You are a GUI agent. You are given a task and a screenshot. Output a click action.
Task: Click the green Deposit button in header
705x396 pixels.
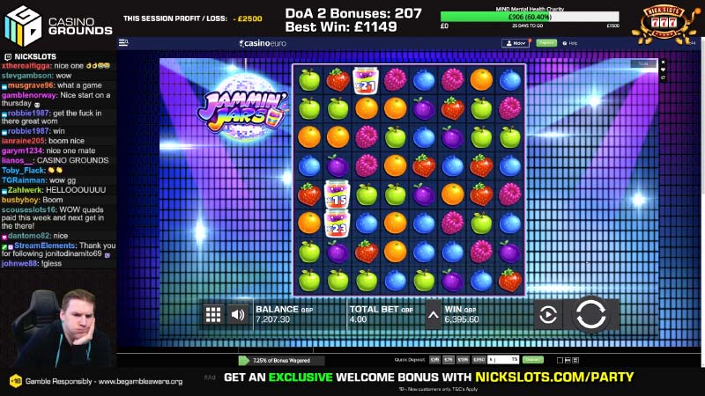click(546, 43)
